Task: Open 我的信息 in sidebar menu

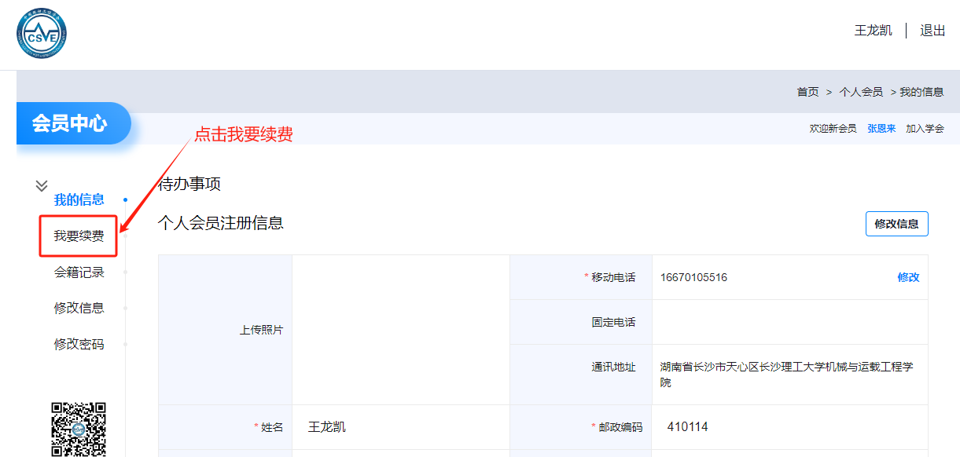Action: 79,199
